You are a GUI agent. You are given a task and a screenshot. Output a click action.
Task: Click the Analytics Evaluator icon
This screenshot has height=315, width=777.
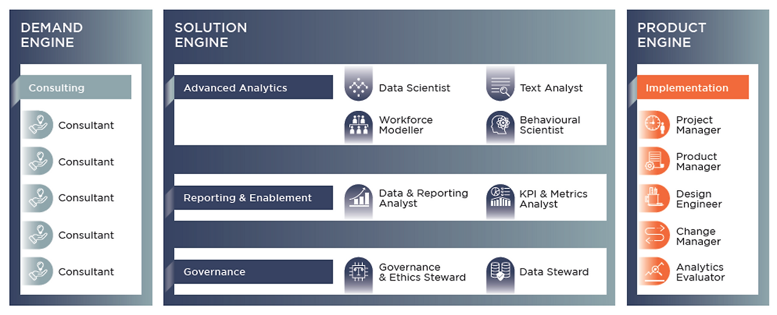click(x=654, y=272)
